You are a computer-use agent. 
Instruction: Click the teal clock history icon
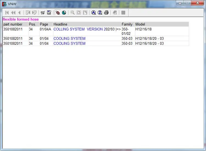click(64, 13)
